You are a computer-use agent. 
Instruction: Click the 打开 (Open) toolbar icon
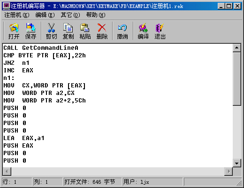click(14, 31)
